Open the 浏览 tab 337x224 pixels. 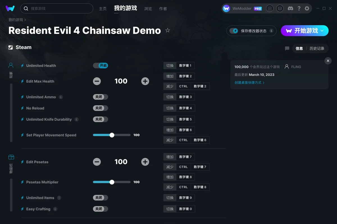click(x=148, y=9)
